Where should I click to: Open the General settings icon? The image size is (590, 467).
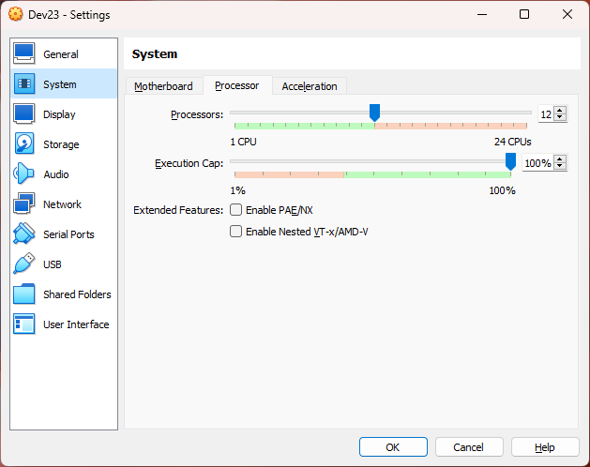[x=24, y=53]
